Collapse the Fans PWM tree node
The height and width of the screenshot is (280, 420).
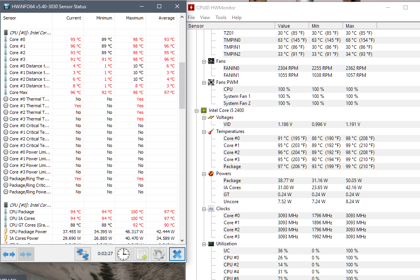coord(204,83)
